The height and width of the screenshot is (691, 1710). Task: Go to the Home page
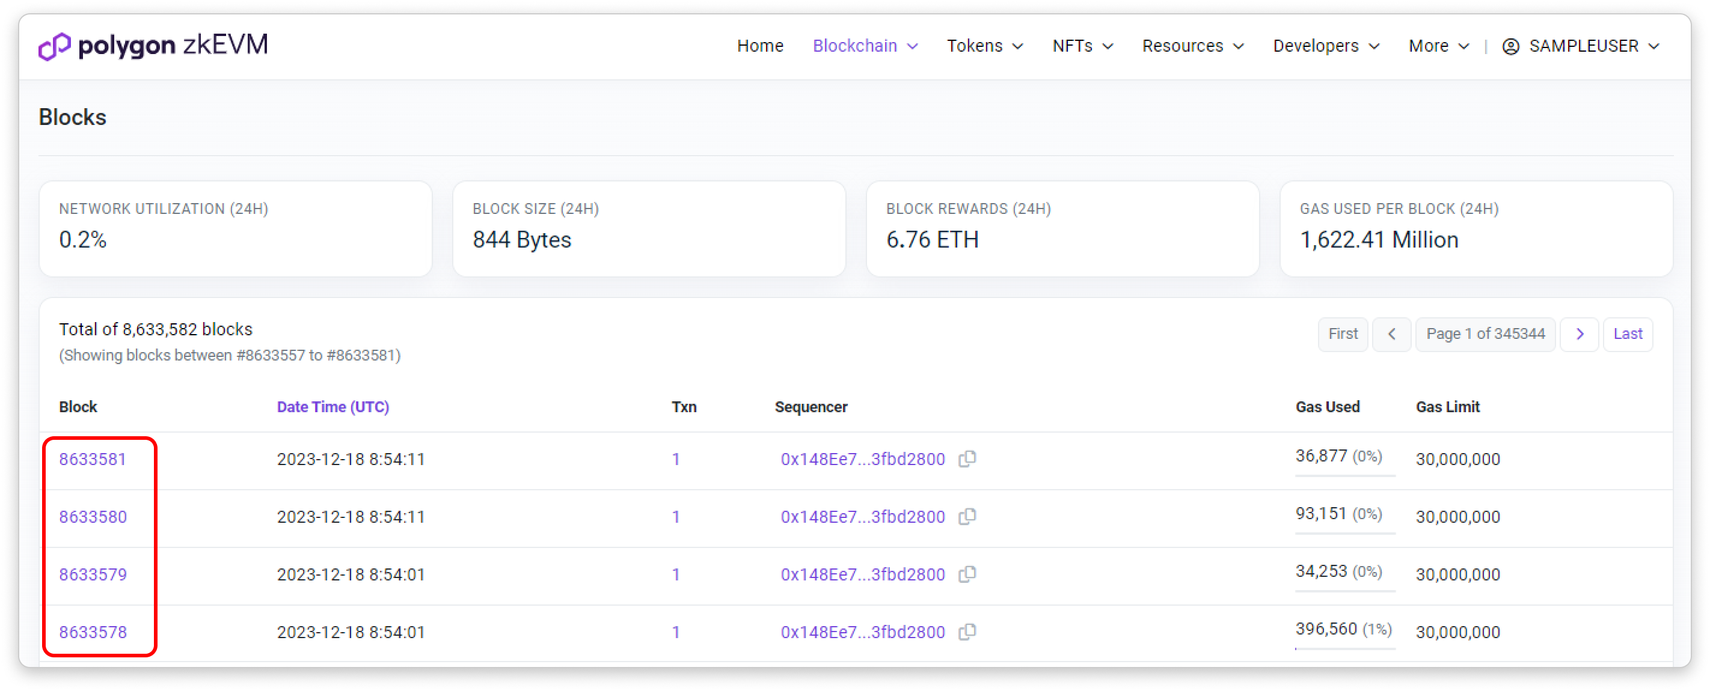[760, 46]
